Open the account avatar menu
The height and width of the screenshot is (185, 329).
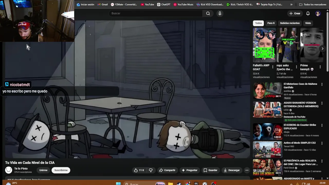click(318, 13)
